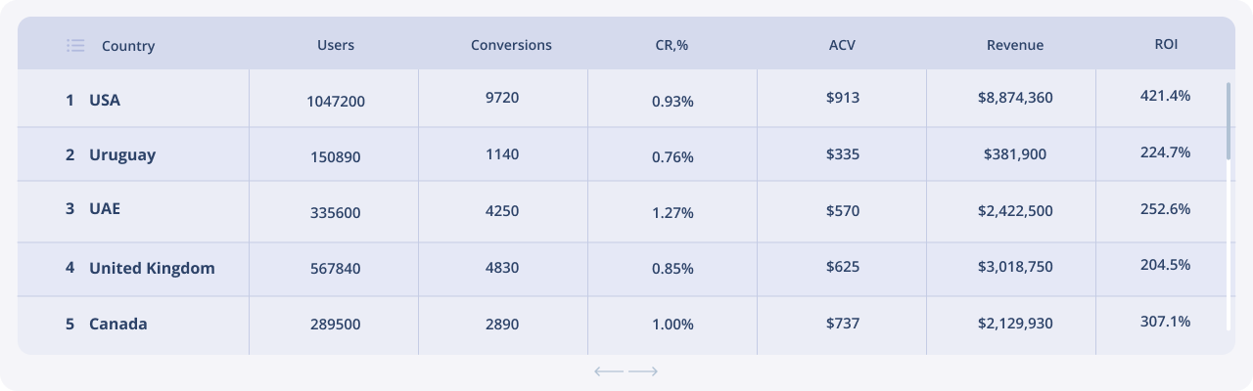Click Canada's ROI value 307.1%
Viewport: 1253px width, 391px height.
(x=1165, y=321)
